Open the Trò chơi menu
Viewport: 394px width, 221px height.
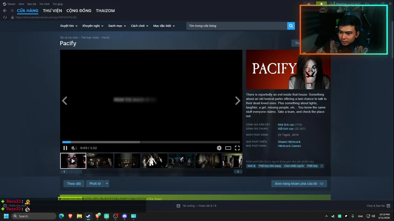44,4
